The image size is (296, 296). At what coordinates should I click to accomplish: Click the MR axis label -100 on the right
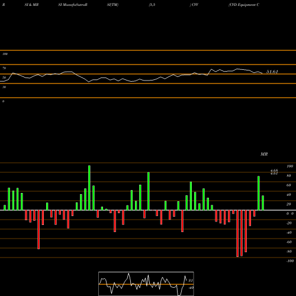(x=290, y=261)
